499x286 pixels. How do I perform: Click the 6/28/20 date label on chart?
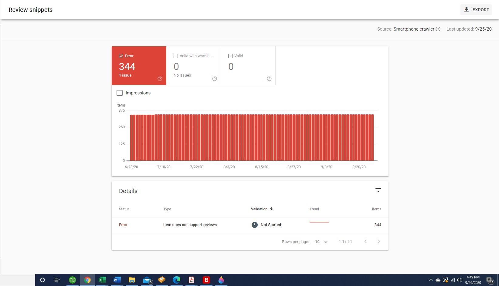click(131, 167)
